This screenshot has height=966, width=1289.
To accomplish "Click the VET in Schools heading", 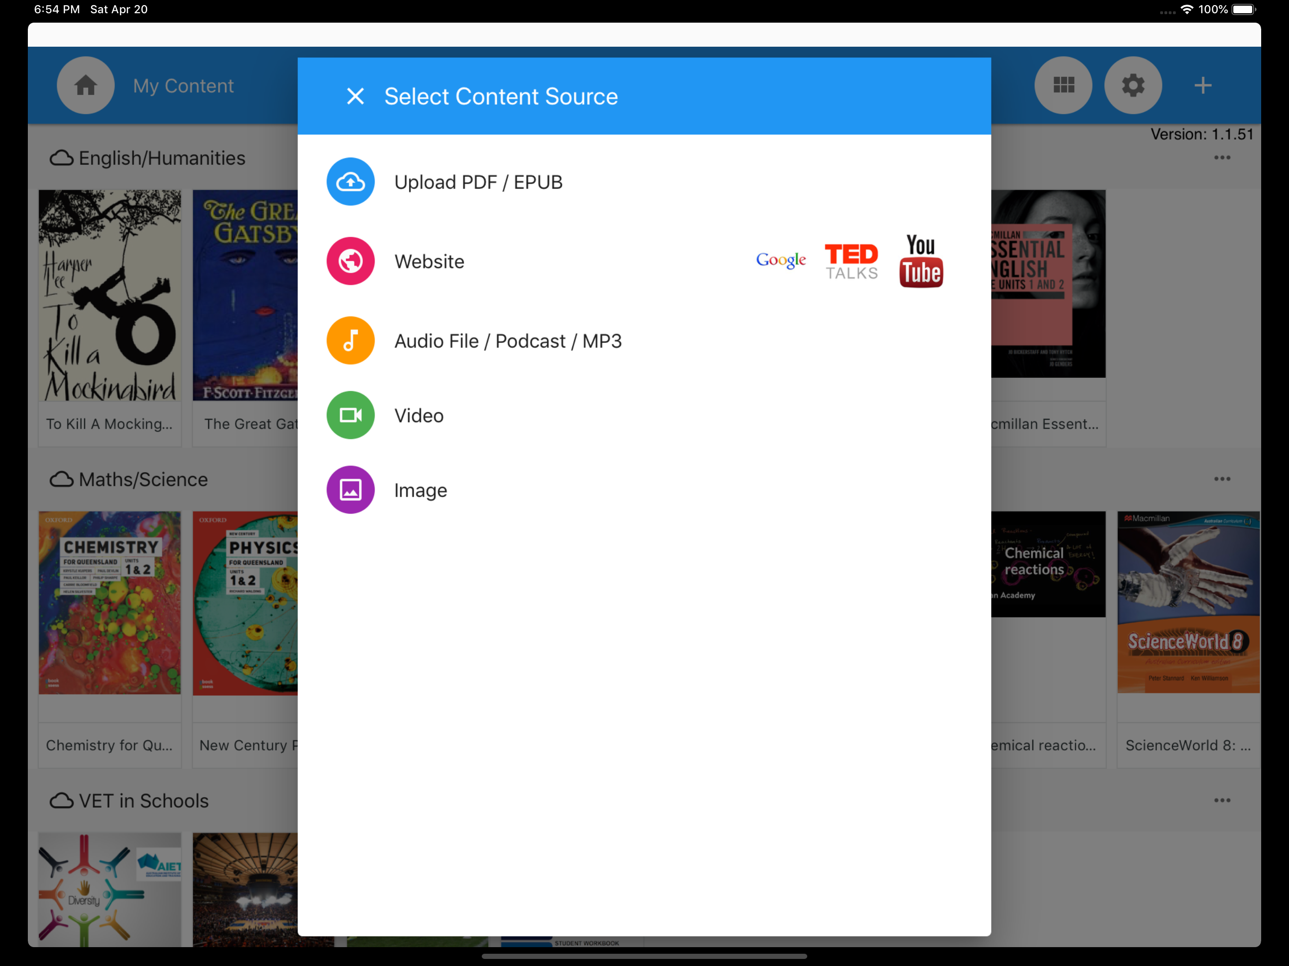I will click(x=143, y=800).
